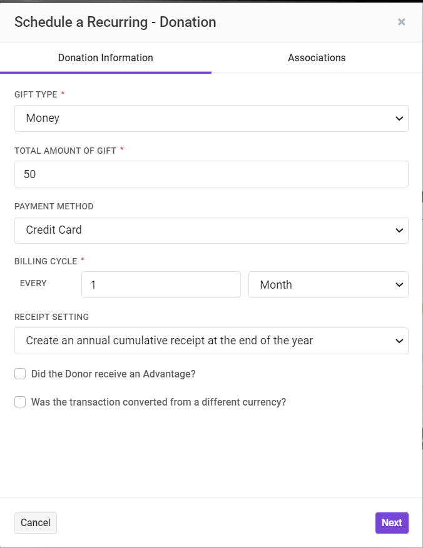423x548 pixels.
Task: Click the chevron on Month selector
Action: (x=399, y=285)
